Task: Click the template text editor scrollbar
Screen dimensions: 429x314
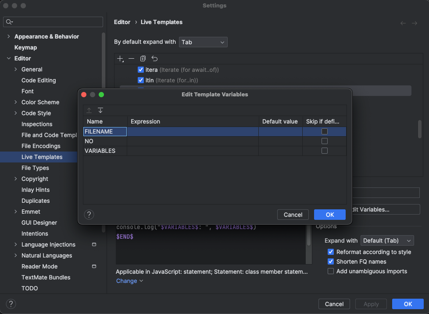Action: [309, 236]
